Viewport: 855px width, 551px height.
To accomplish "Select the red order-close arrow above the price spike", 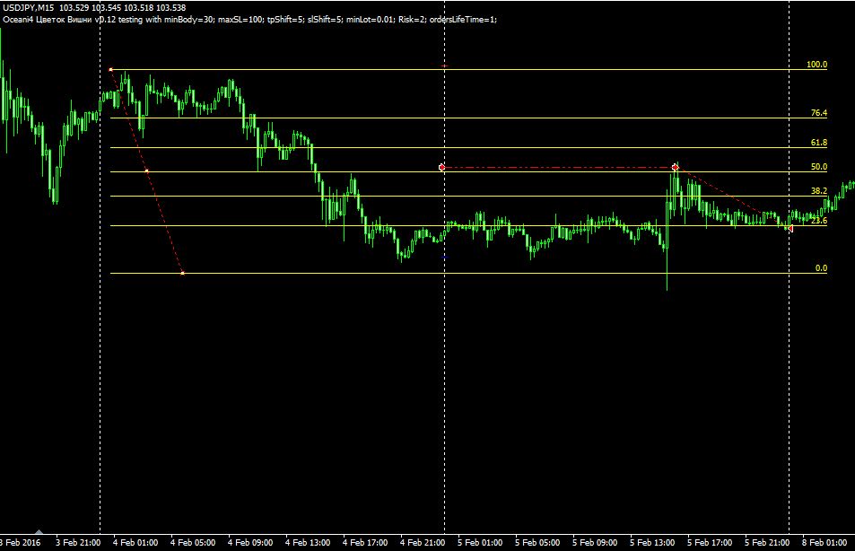I will tap(675, 168).
